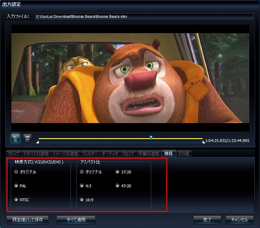Click the キャンセル button
The image size is (260, 228).
pos(240,219)
